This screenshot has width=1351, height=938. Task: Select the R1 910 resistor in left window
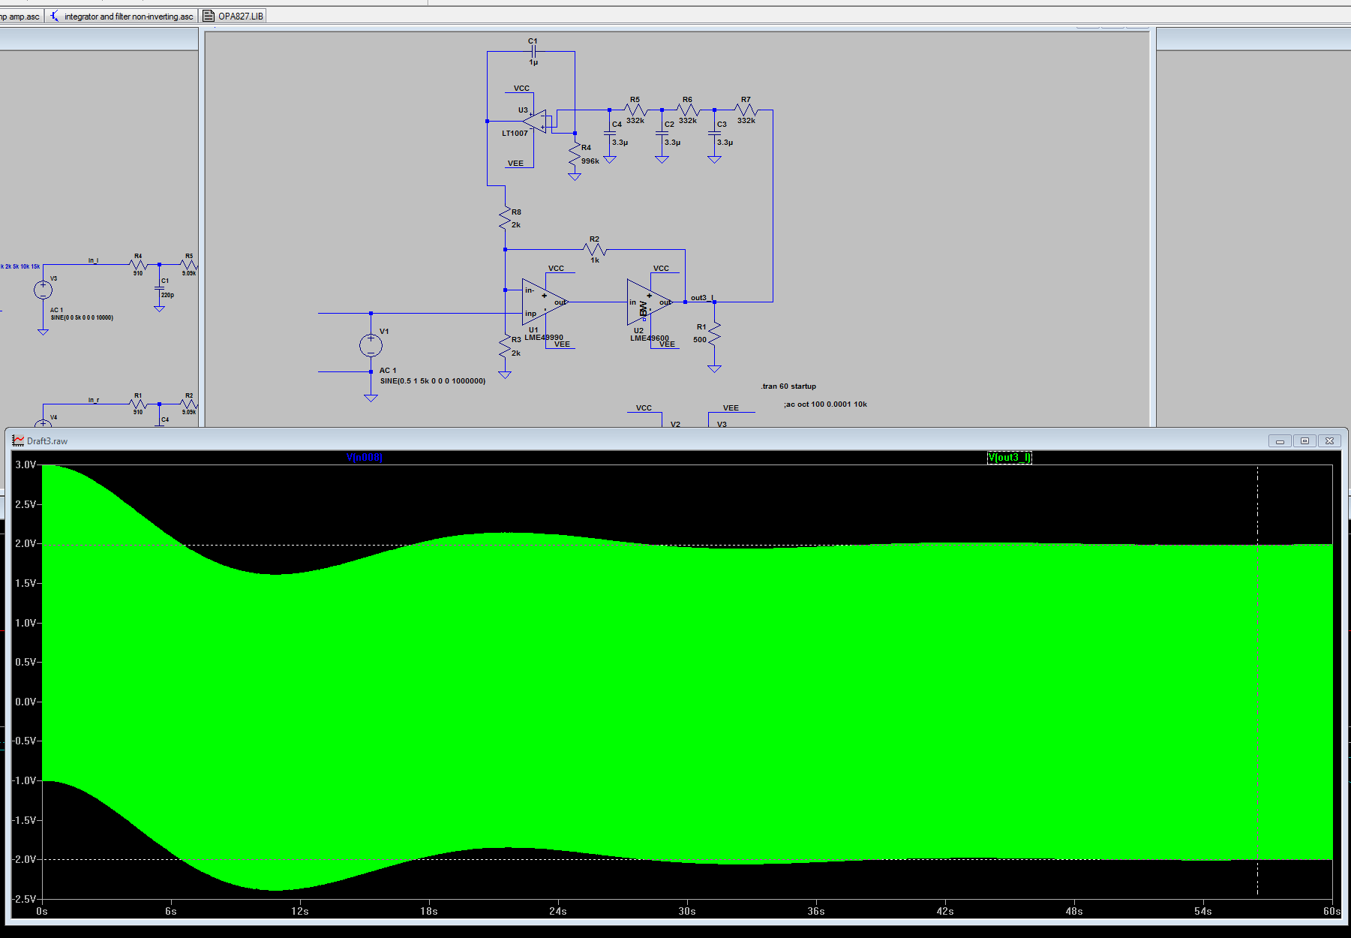tap(138, 404)
